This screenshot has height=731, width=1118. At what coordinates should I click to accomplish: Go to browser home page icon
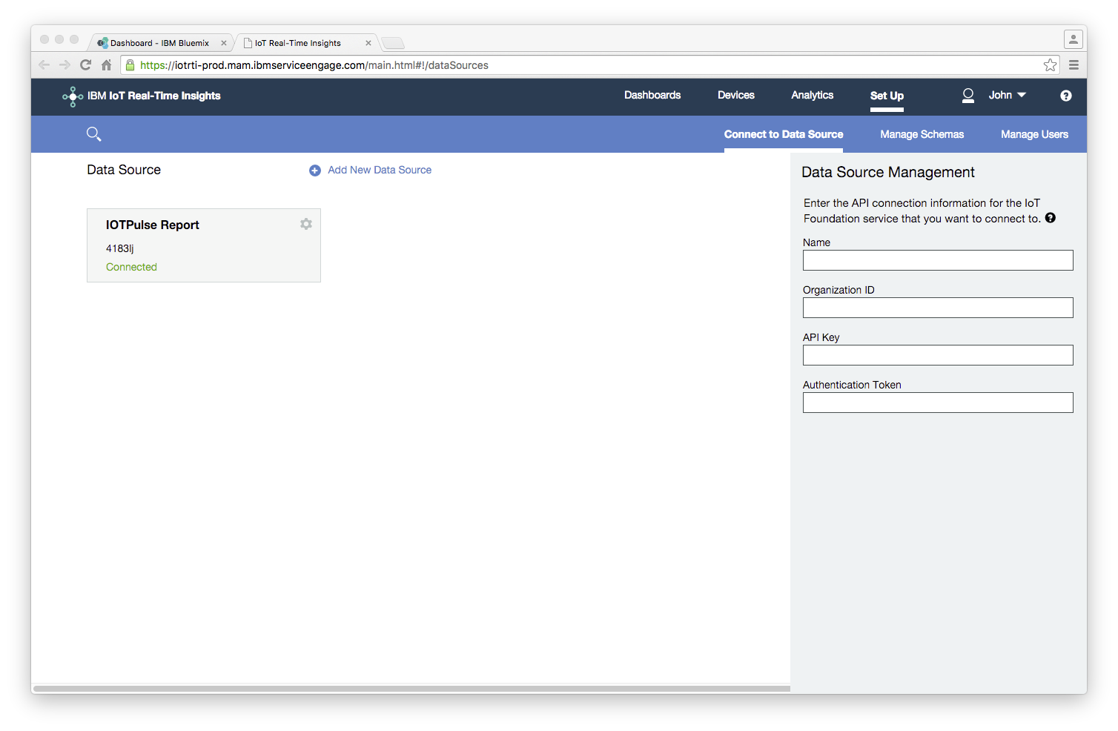click(x=107, y=65)
